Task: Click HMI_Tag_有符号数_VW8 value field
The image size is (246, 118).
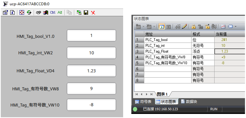Action: (x=92, y=88)
